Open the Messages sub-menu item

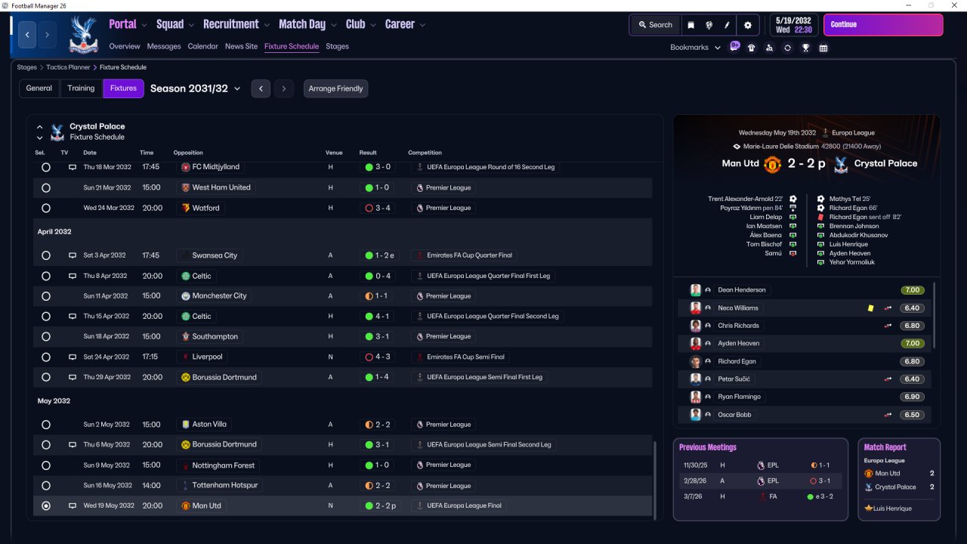pos(164,46)
